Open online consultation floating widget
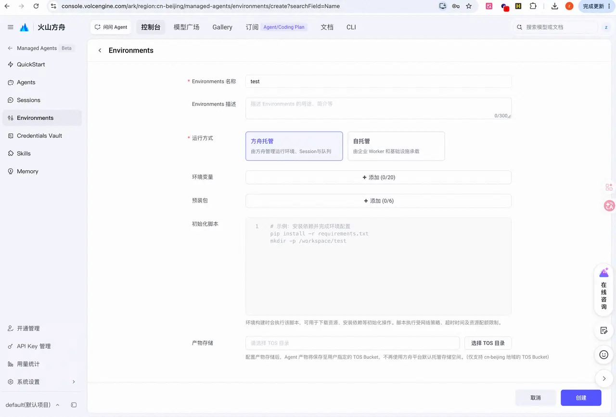The width and height of the screenshot is (616, 417). (x=604, y=290)
